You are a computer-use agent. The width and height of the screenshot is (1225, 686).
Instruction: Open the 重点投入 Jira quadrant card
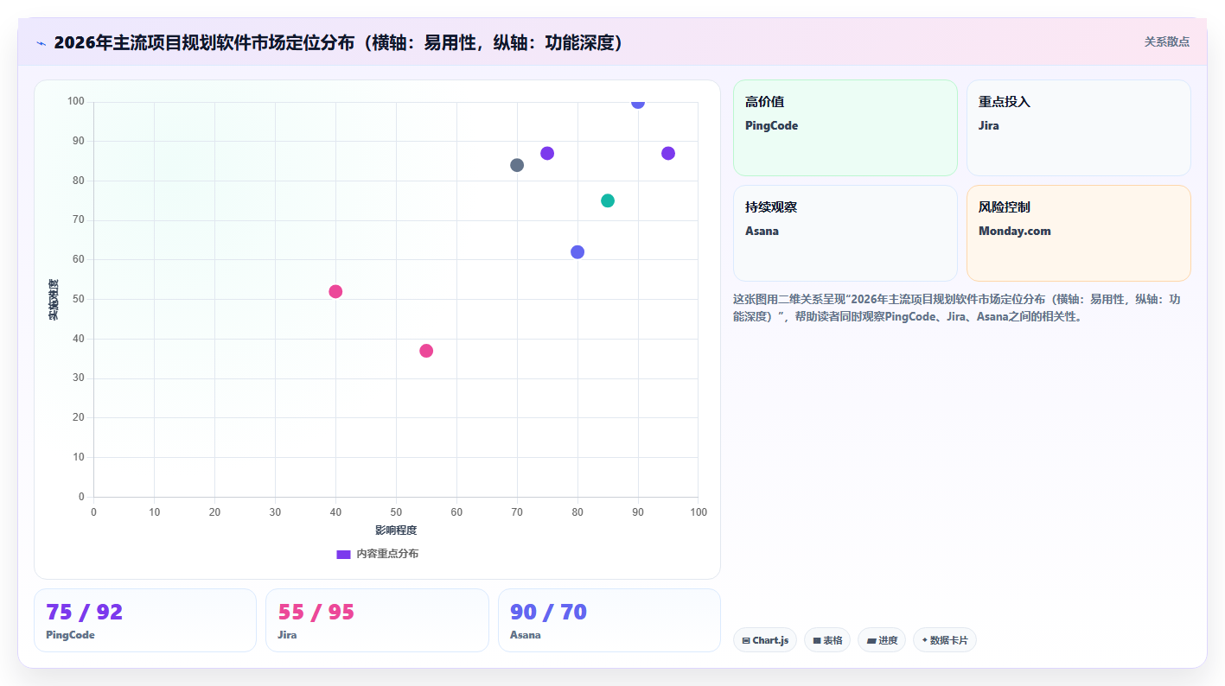[x=1079, y=128]
